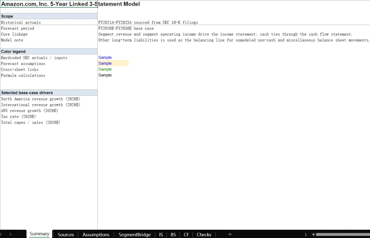Click the International revenue growth (2026E) row
370x238 pixels.
click(49, 104)
